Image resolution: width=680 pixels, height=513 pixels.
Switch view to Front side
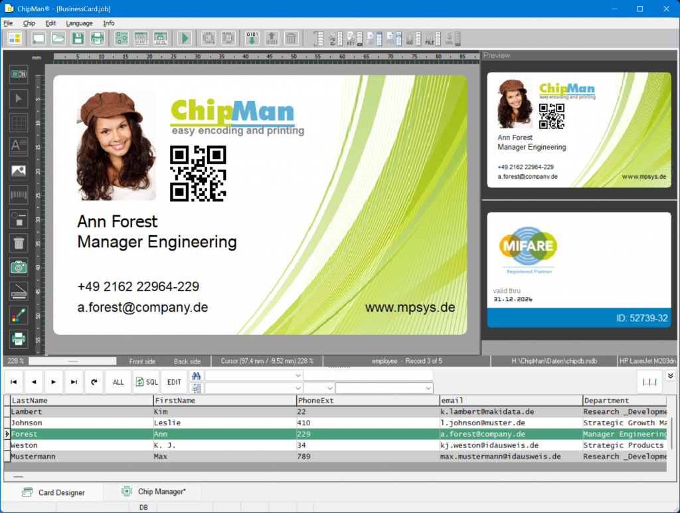pyautogui.click(x=142, y=361)
